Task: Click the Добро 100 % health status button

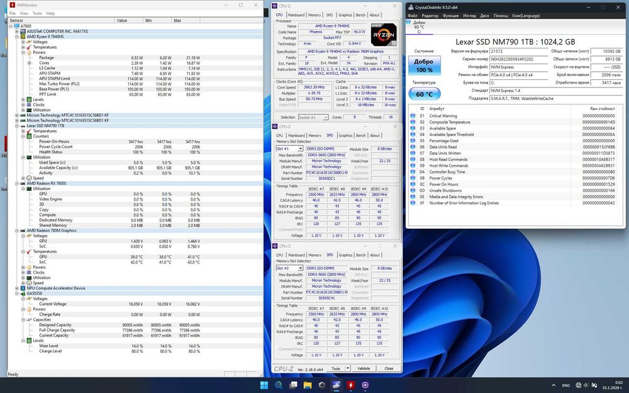Action: [424, 65]
